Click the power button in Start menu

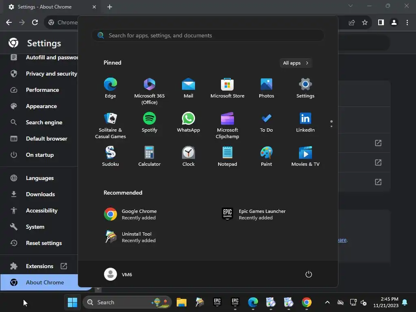tap(309, 274)
